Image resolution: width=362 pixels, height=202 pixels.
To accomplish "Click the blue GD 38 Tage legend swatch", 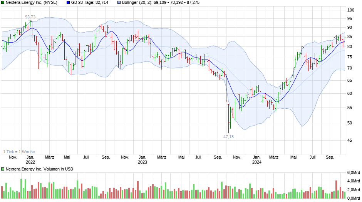I will click(x=69, y=2).
